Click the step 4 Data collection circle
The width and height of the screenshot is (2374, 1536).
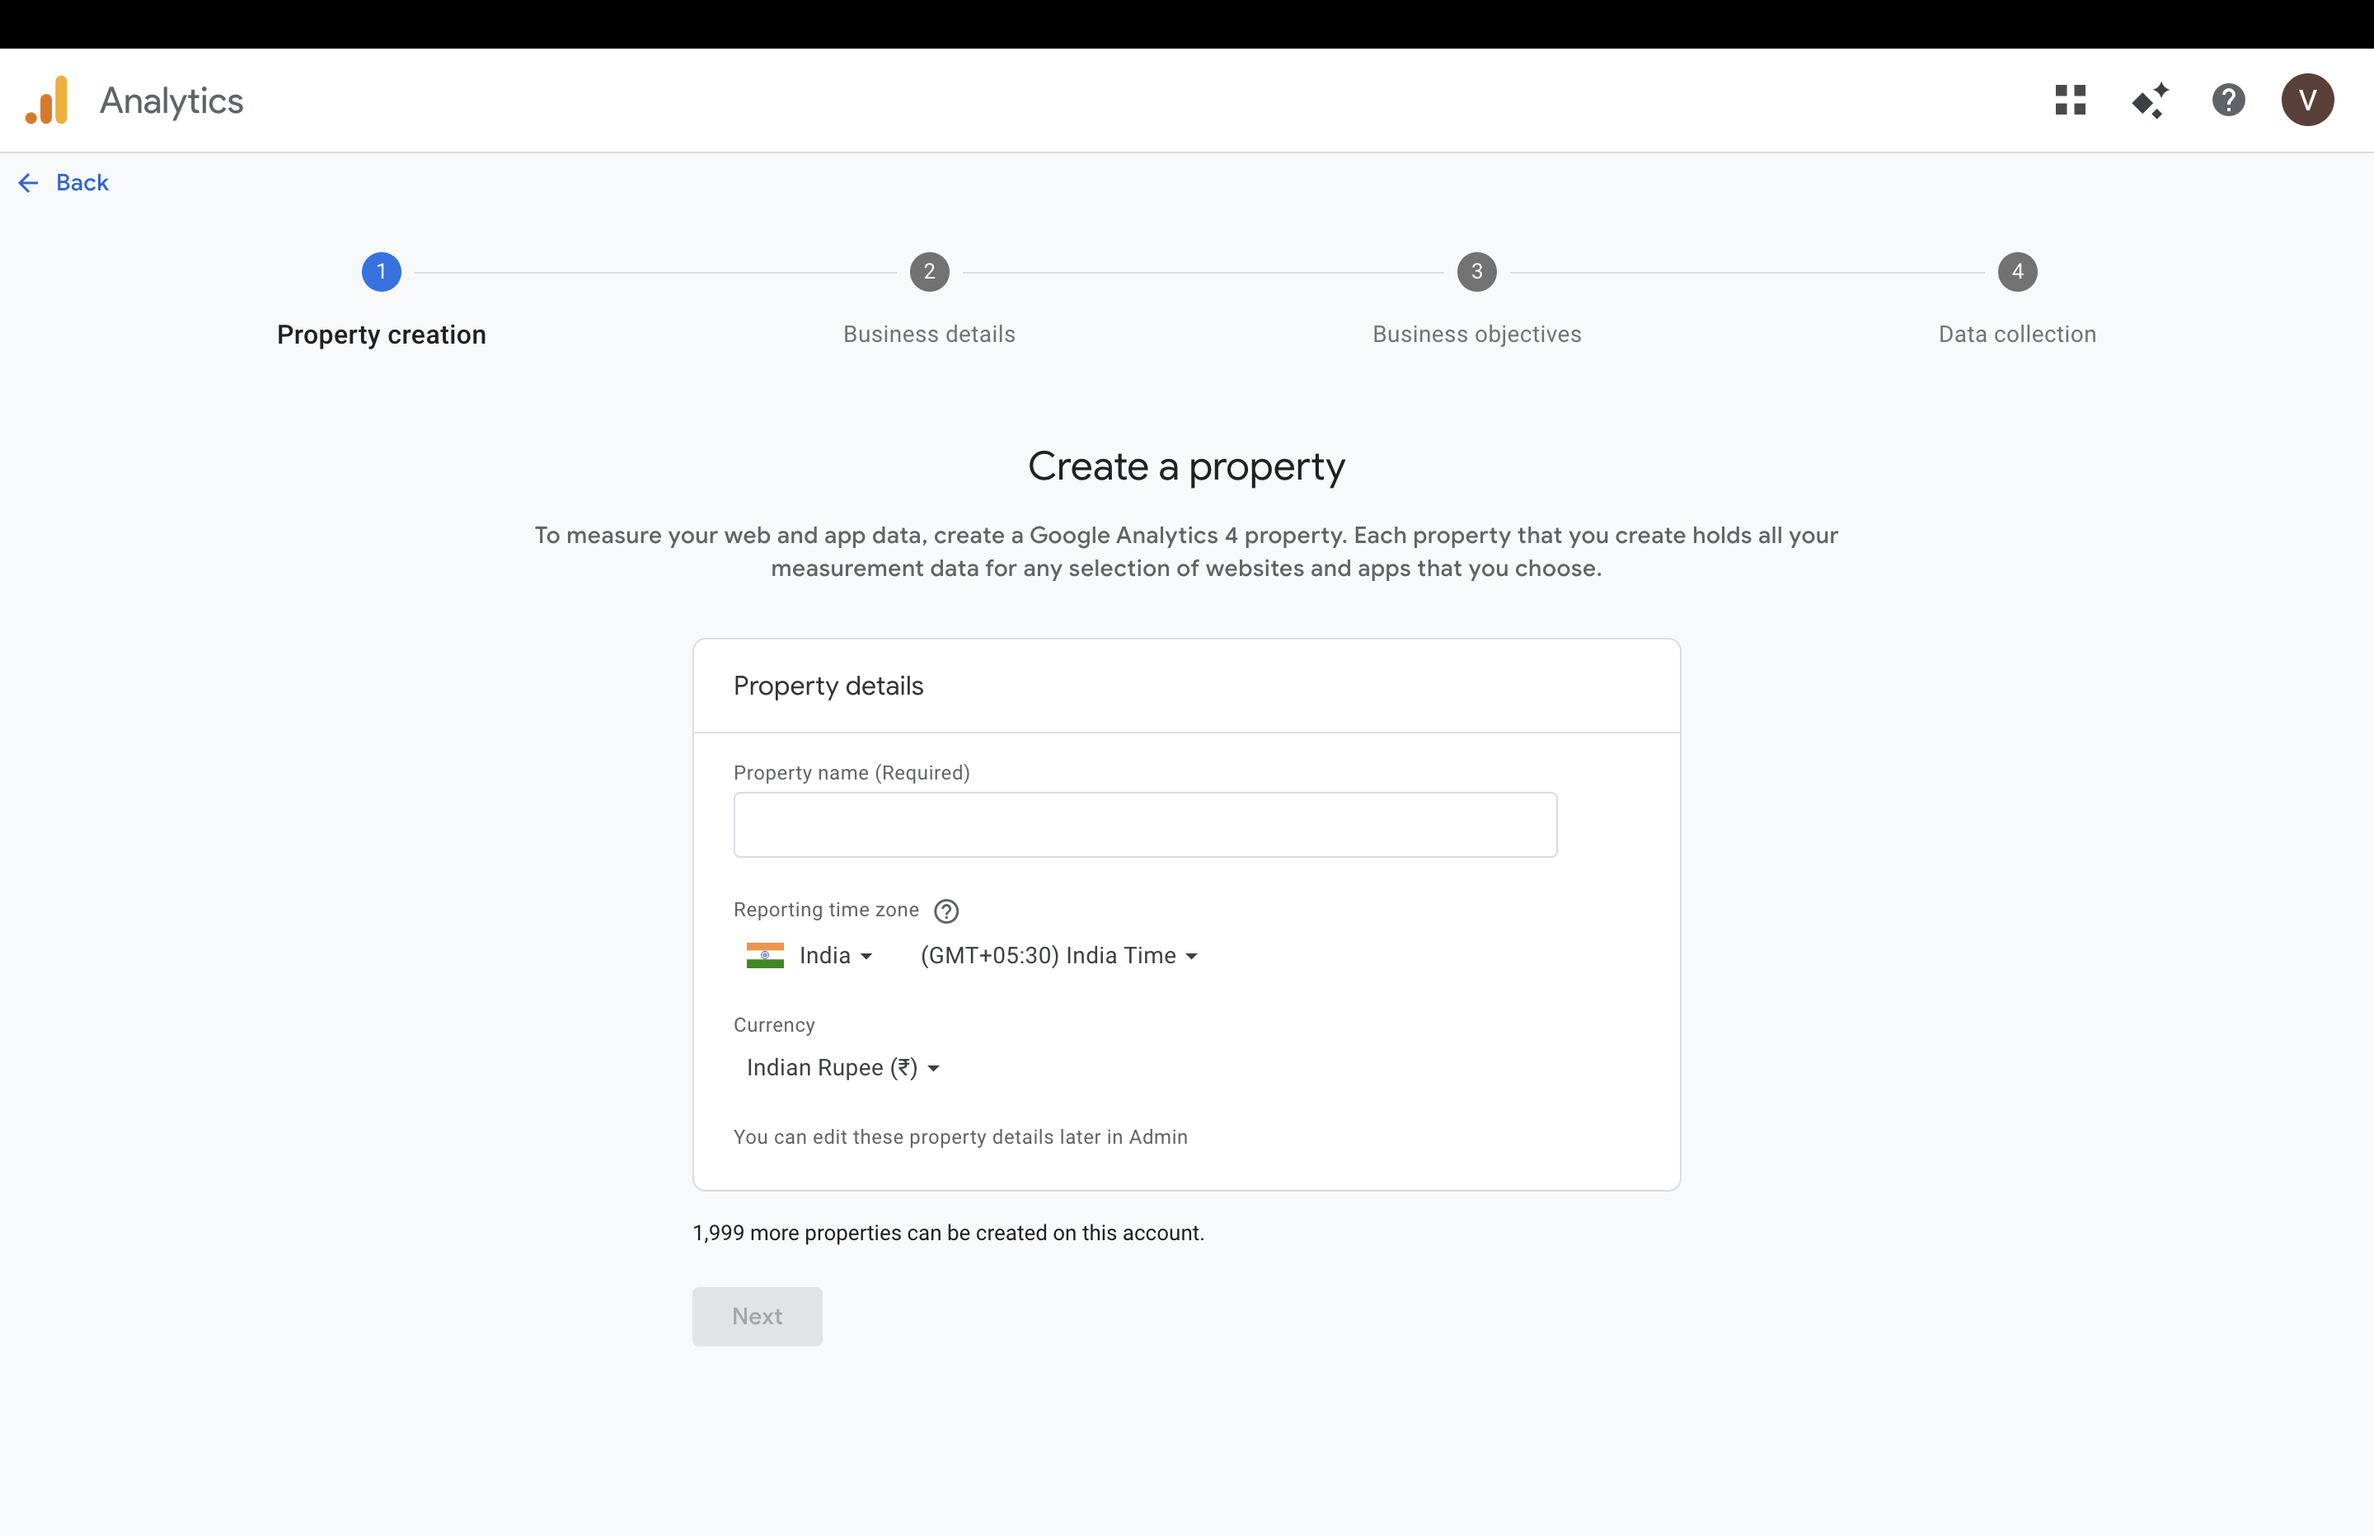coord(2017,271)
